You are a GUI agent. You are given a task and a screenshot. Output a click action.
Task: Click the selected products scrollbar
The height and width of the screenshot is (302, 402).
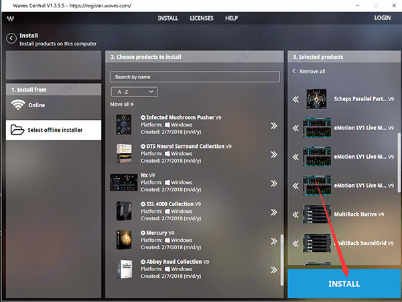[399, 163]
